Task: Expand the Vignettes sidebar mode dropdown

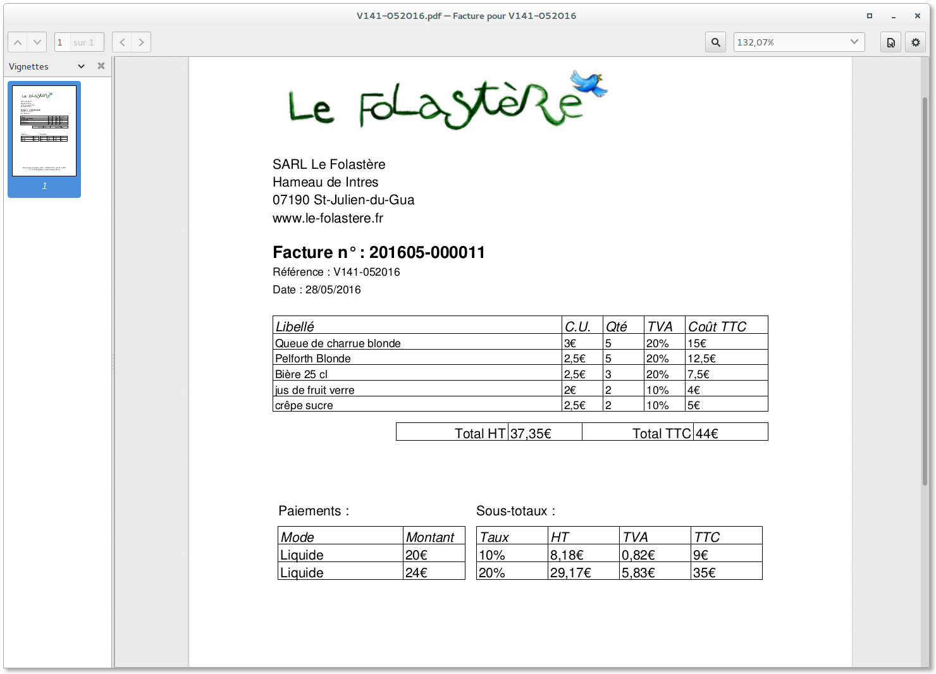Action: coord(81,66)
